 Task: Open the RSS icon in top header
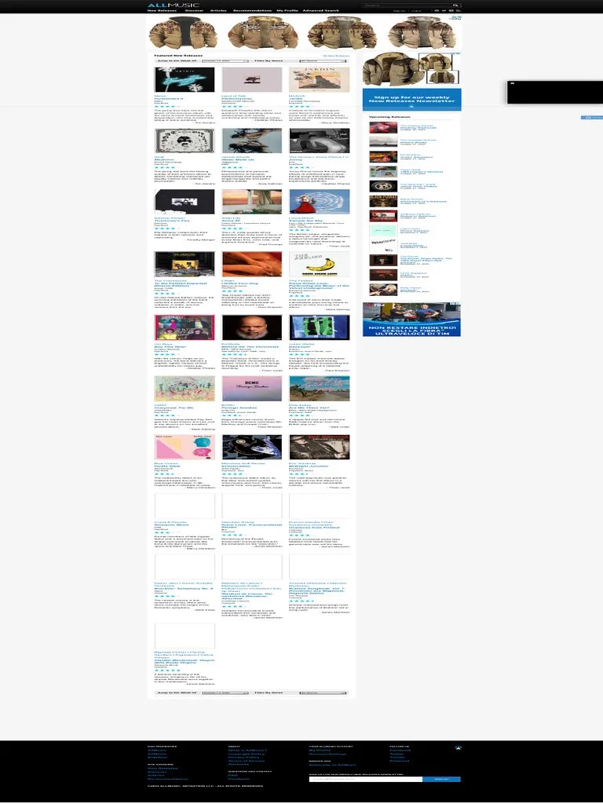coord(459,11)
